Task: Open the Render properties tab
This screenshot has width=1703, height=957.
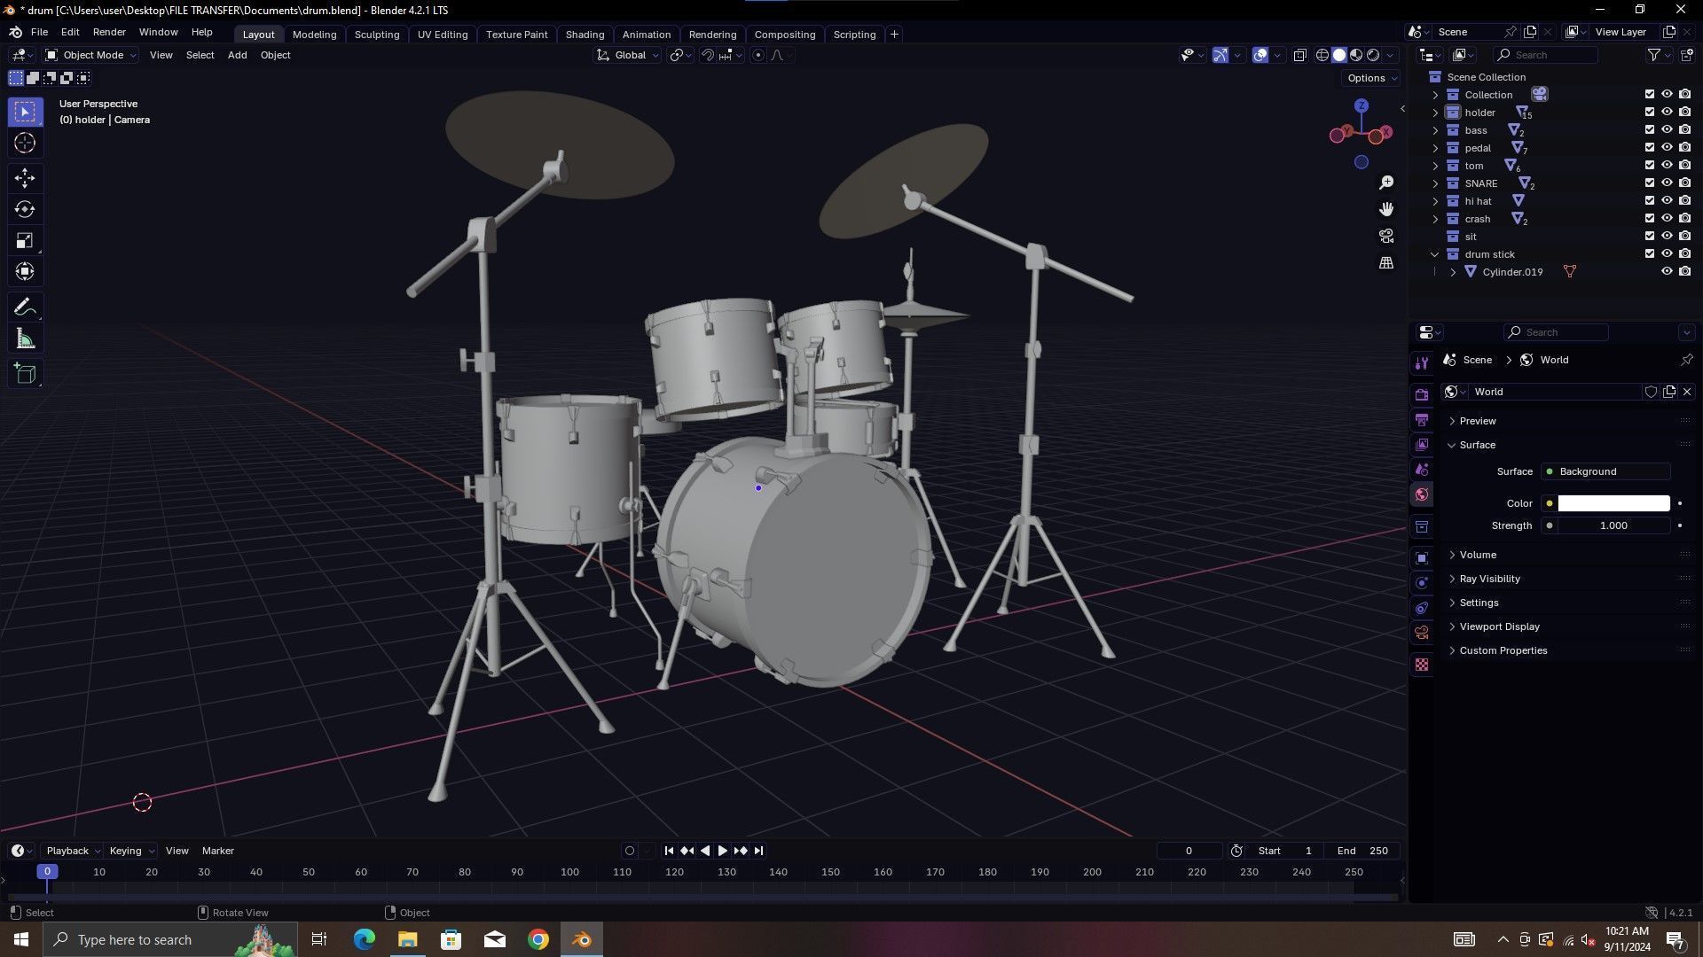Action: pyautogui.click(x=1422, y=394)
